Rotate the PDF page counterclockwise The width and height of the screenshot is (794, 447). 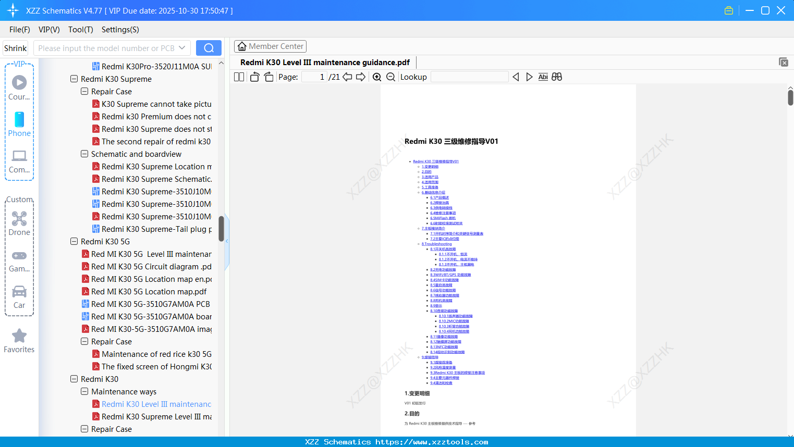click(x=254, y=77)
